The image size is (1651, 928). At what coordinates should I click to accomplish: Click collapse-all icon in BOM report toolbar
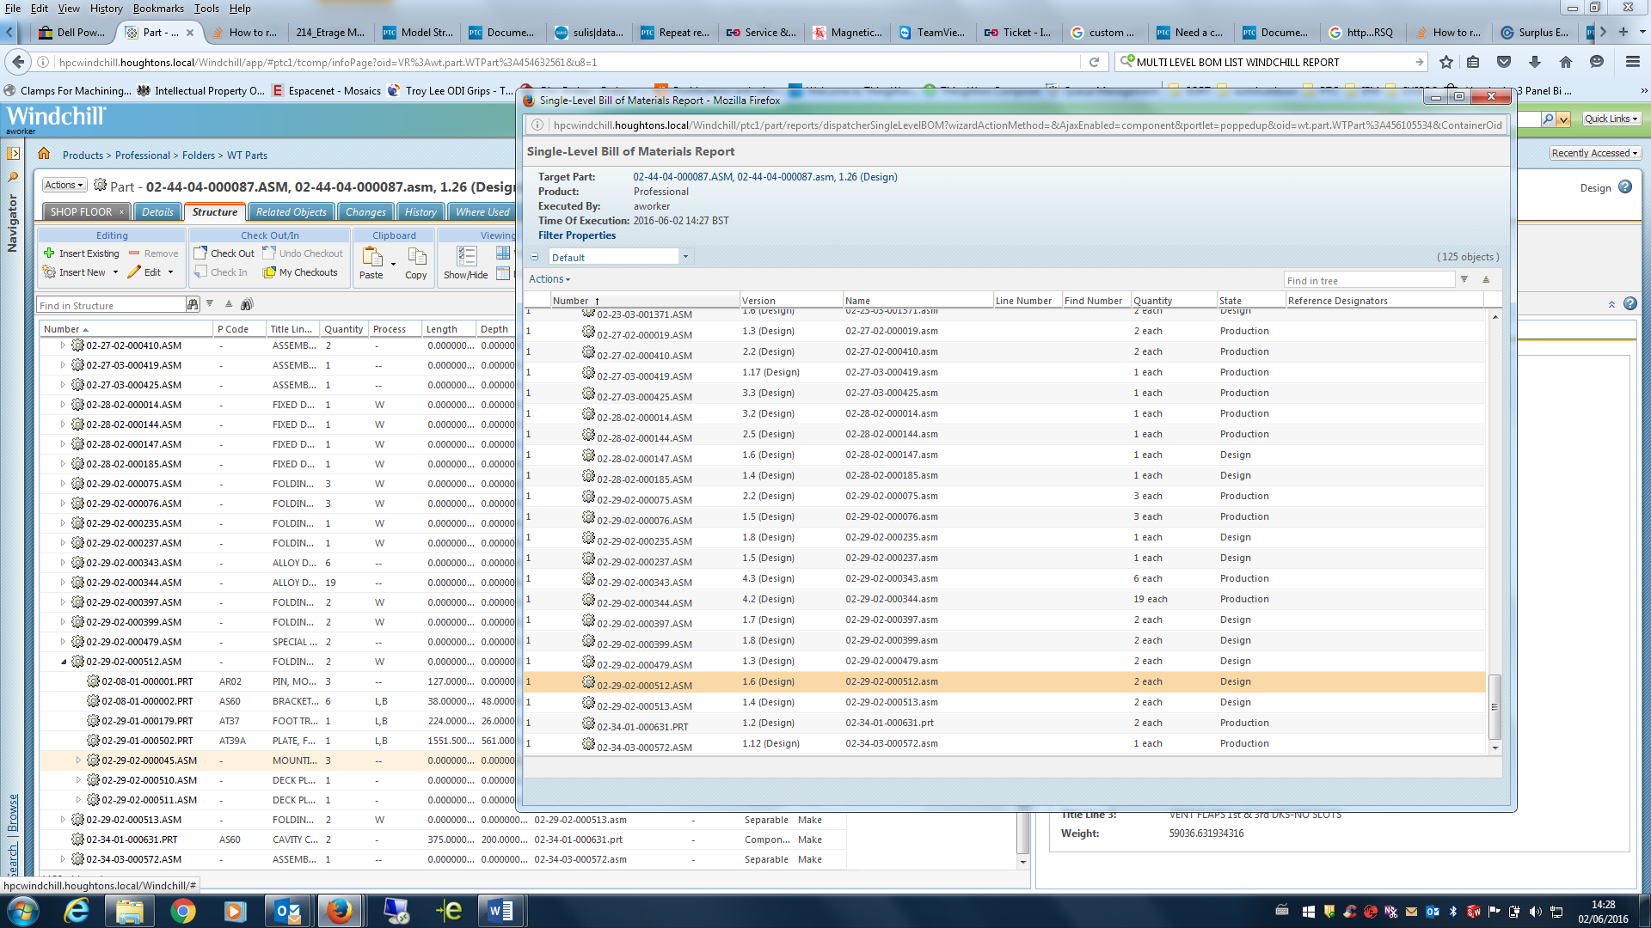(1486, 279)
